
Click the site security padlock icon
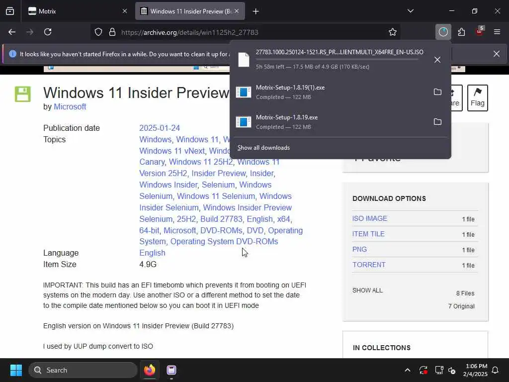[112, 32]
